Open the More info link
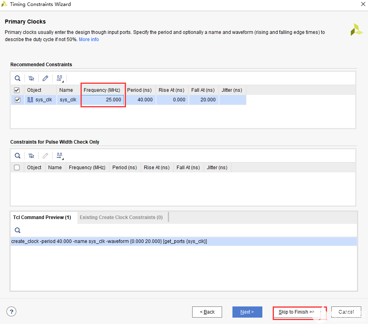This screenshot has height=324, width=368. [x=89, y=40]
